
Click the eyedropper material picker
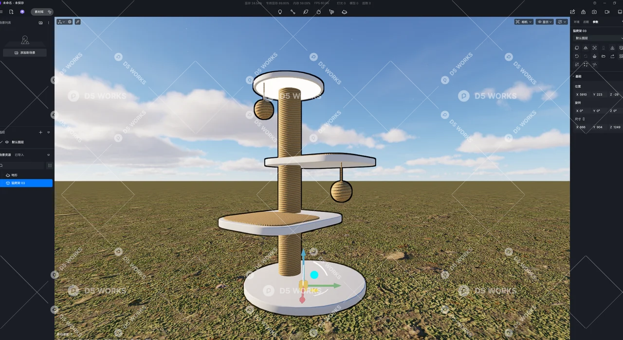click(77, 22)
